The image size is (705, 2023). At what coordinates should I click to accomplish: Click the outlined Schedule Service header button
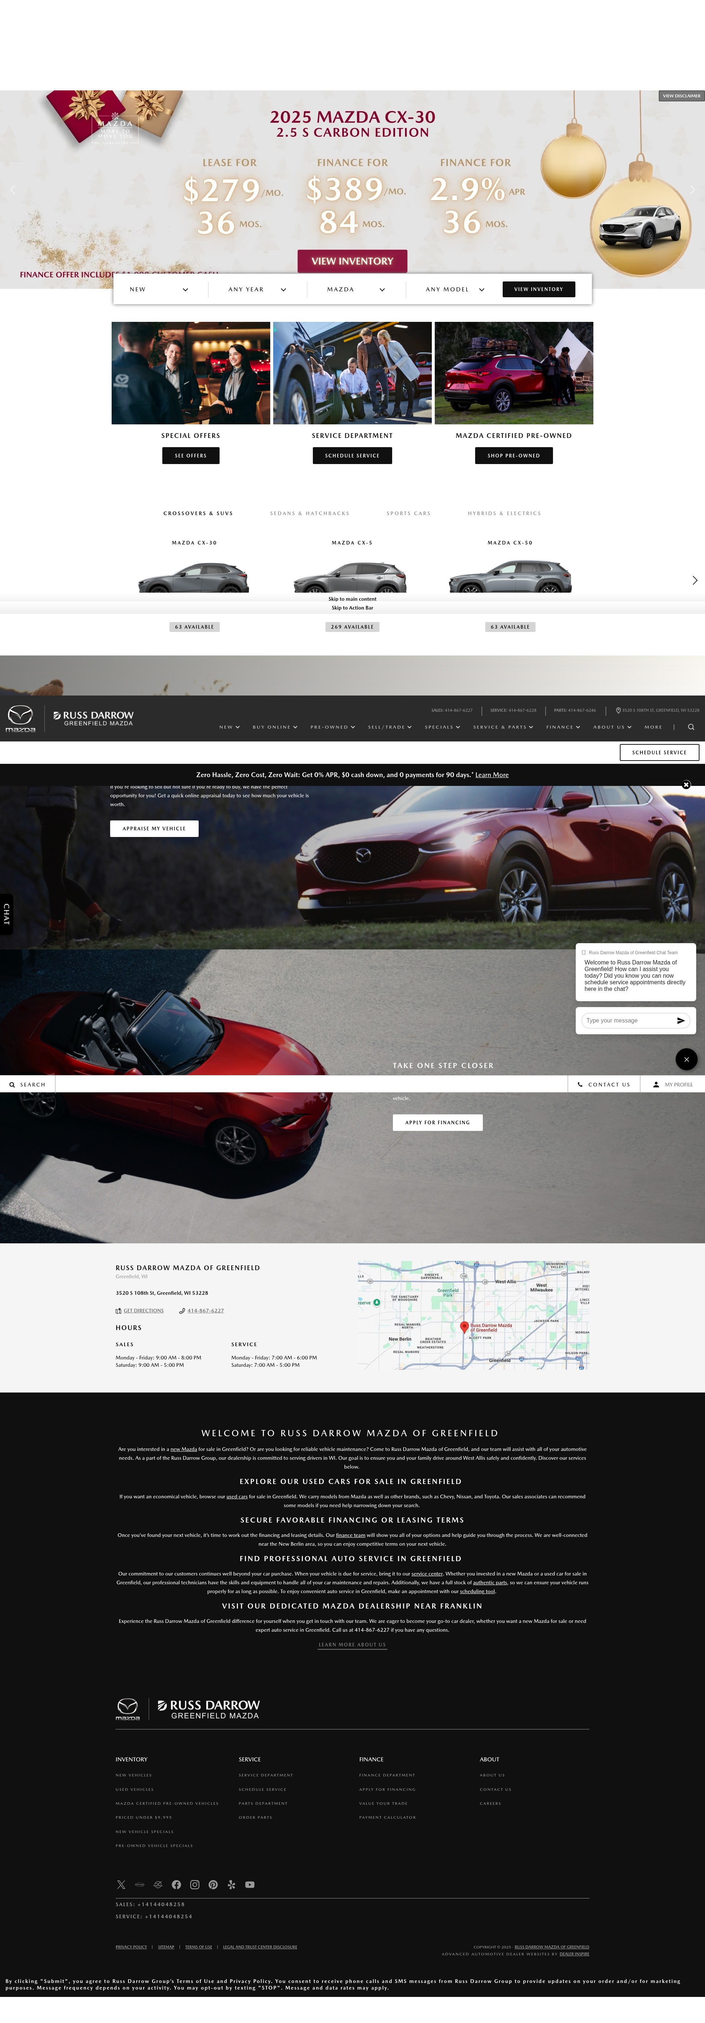tap(659, 752)
